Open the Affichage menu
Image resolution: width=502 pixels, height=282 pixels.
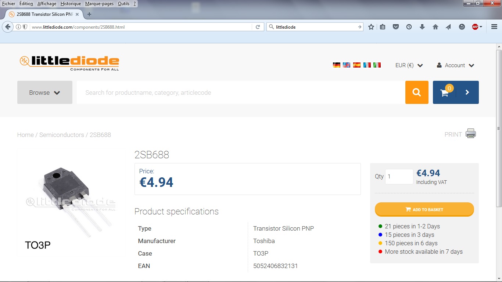pos(47,4)
